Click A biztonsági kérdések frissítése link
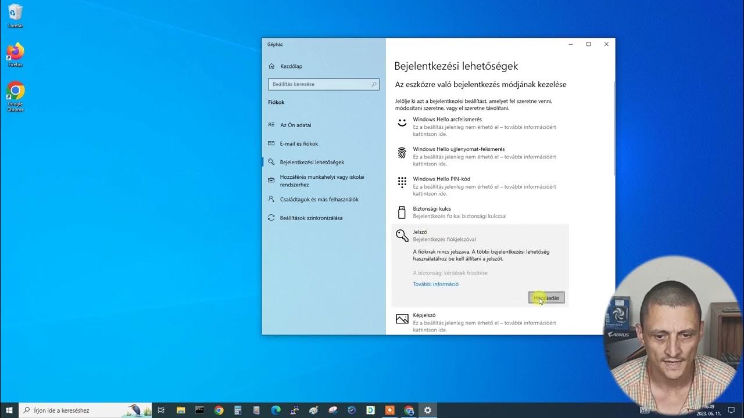The image size is (744, 418). click(450, 273)
